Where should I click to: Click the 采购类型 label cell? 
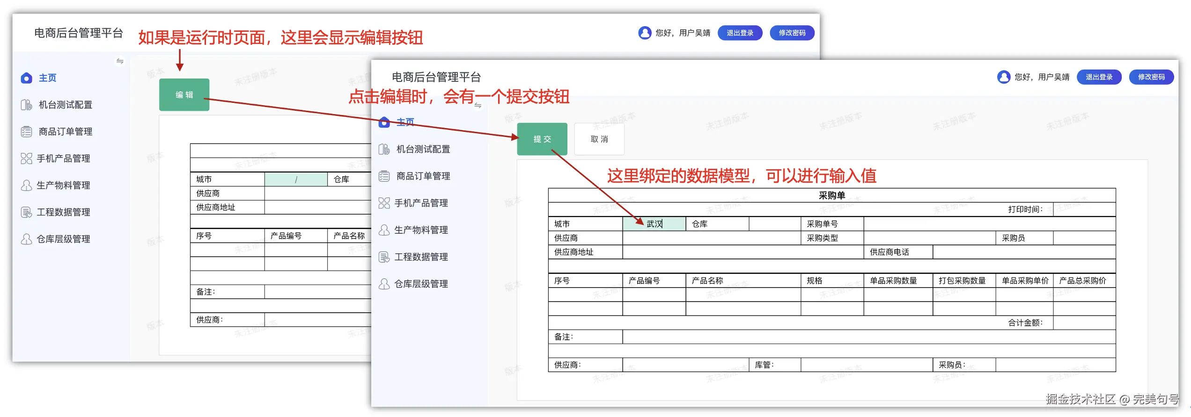coord(832,238)
